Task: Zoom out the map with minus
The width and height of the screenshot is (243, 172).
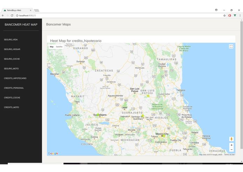Action: 231,149
